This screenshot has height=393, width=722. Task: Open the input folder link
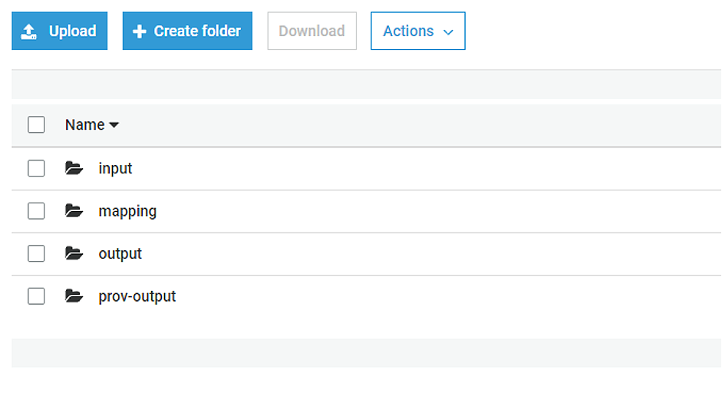pyautogui.click(x=115, y=169)
